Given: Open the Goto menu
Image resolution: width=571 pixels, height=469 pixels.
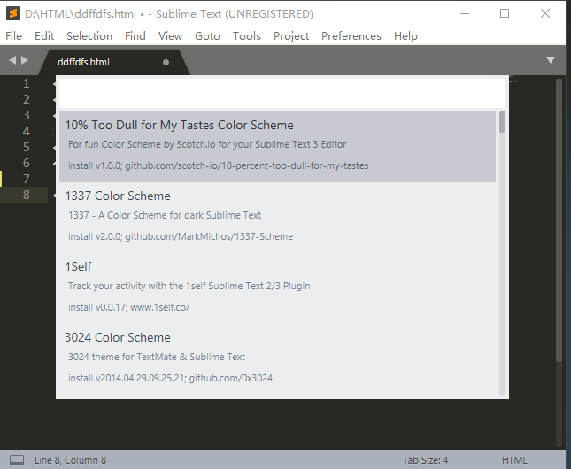Looking at the screenshot, I should click(x=207, y=36).
